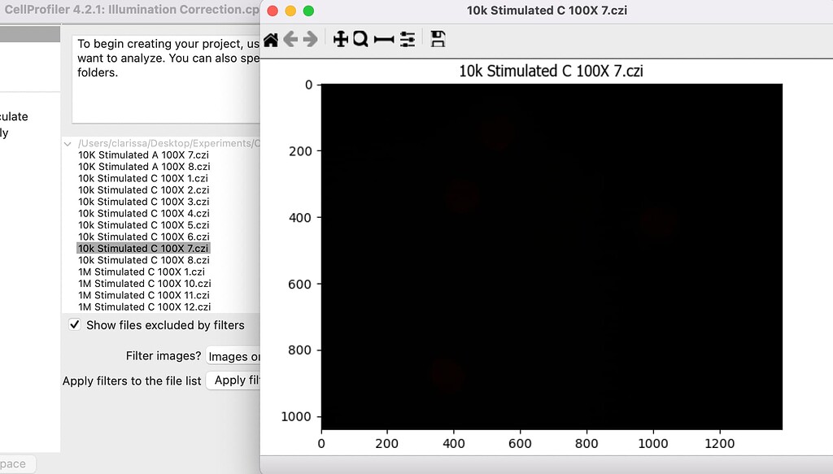Select file 10k Stimulated C 100X 1.czi

click(x=141, y=178)
